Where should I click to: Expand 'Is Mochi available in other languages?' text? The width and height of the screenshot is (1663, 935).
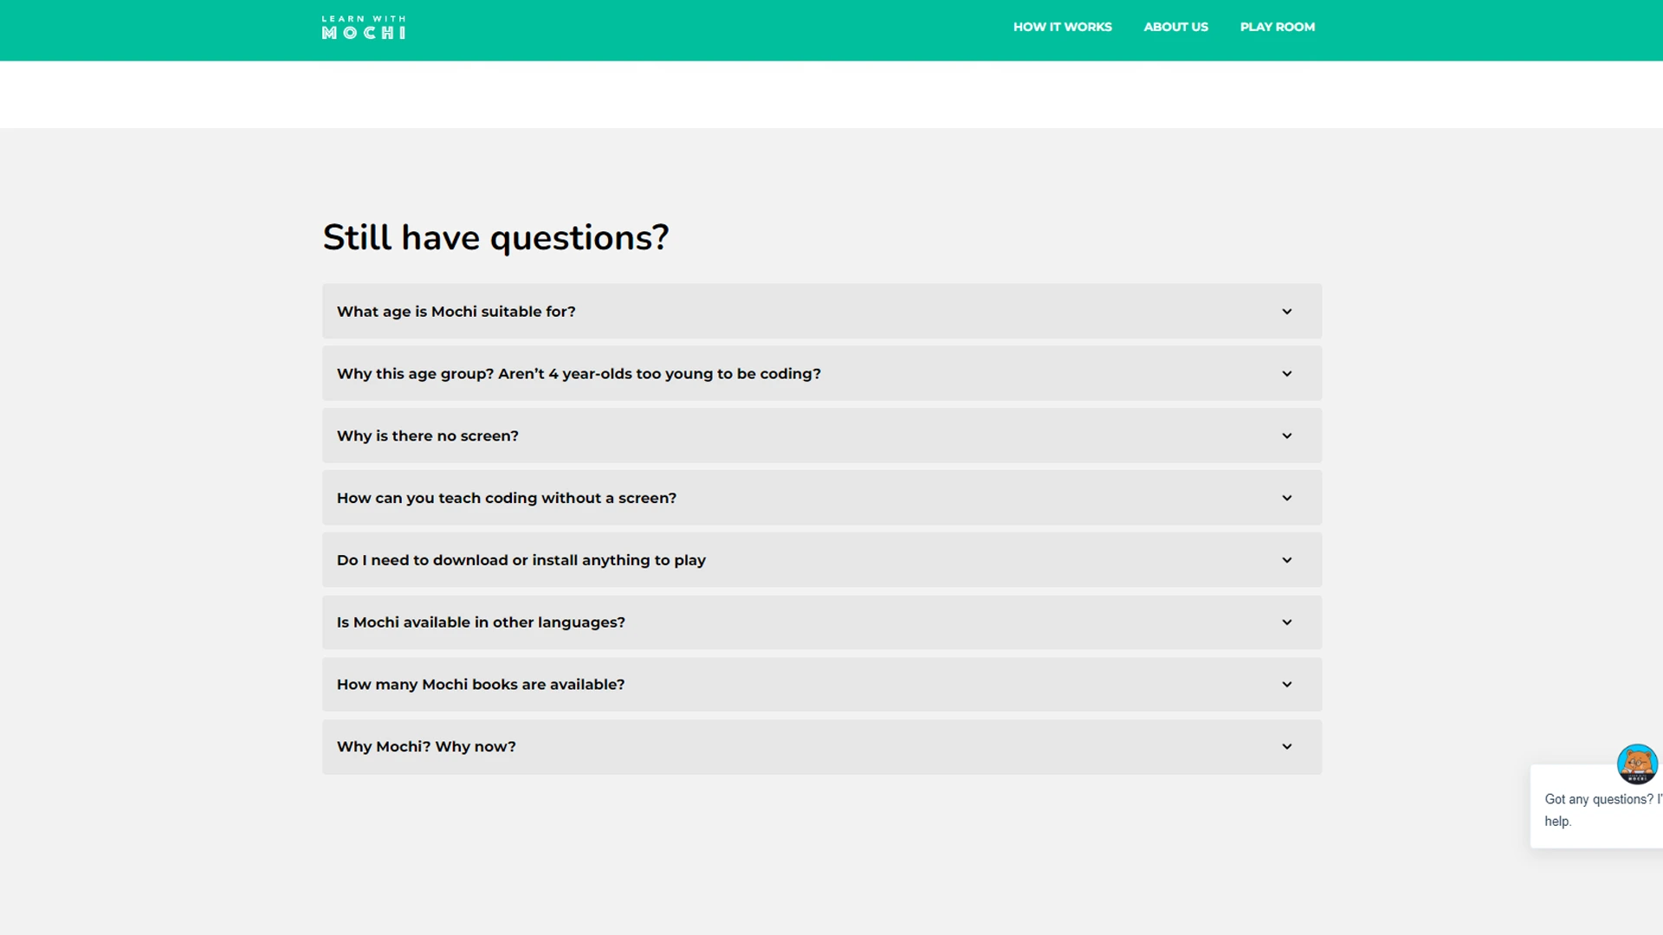click(481, 623)
